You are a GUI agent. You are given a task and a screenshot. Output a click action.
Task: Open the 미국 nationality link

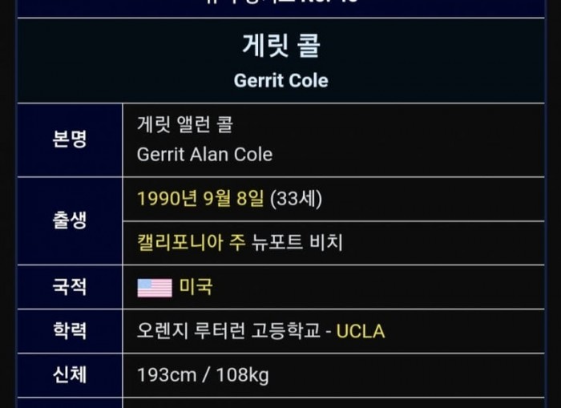tap(196, 287)
